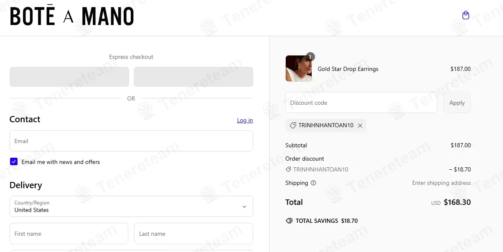The image size is (503, 252).
Task: Click the shipping info question mark icon
Action: coord(313,183)
